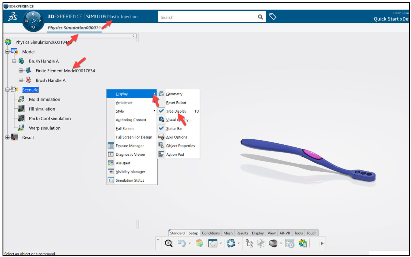The image size is (411, 257).
Task: Click Geometry in the Display submenu
Action: pyautogui.click(x=174, y=94)
